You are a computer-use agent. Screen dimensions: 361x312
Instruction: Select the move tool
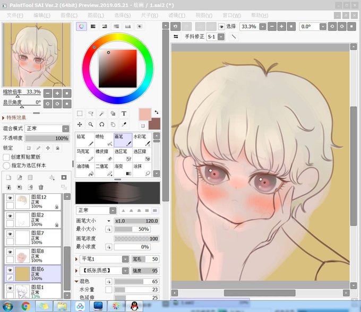tap(80, 125)
